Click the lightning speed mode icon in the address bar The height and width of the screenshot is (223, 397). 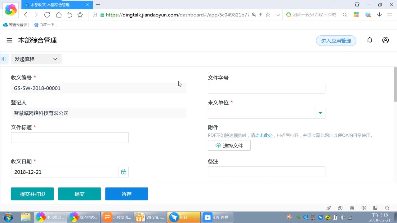tap(261, 15)
